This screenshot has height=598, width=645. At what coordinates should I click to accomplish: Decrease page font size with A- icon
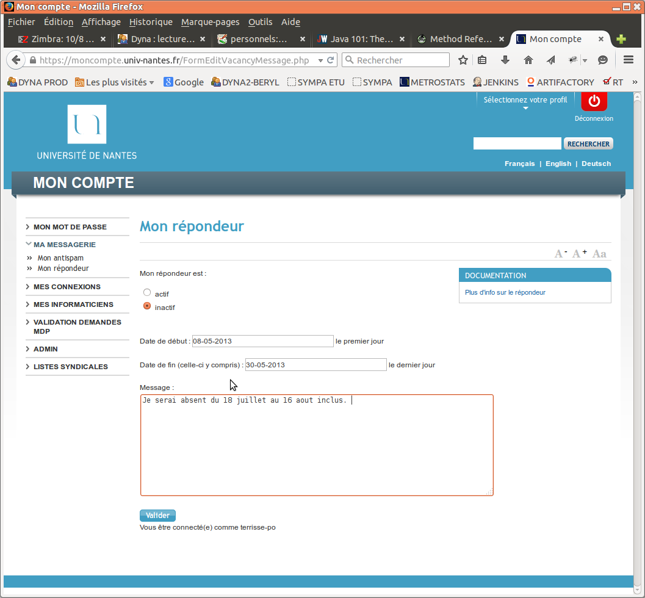click(x=559, y=252)
